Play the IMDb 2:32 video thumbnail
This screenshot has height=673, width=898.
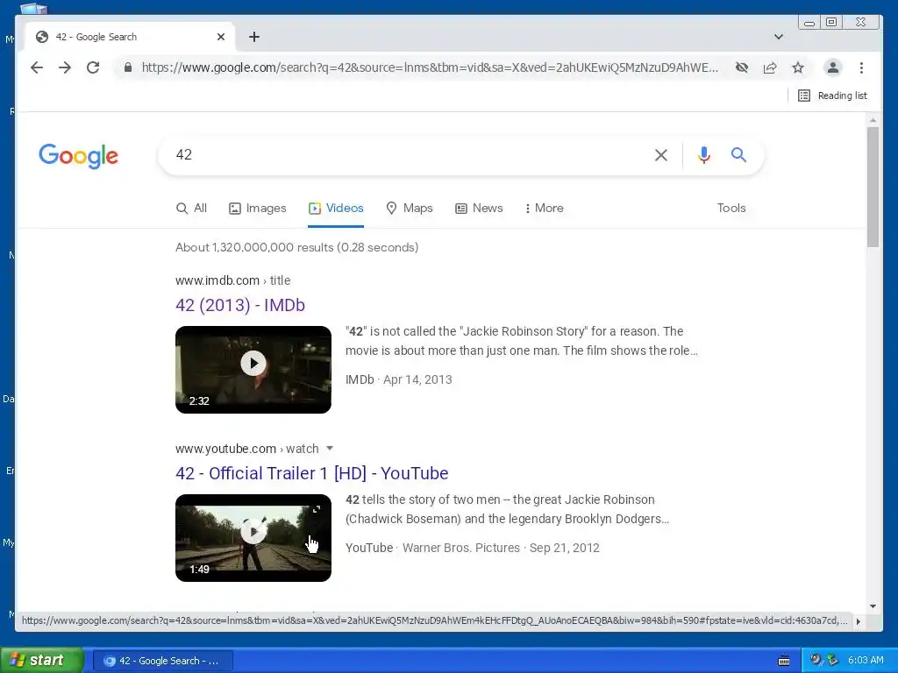[253, 370]
